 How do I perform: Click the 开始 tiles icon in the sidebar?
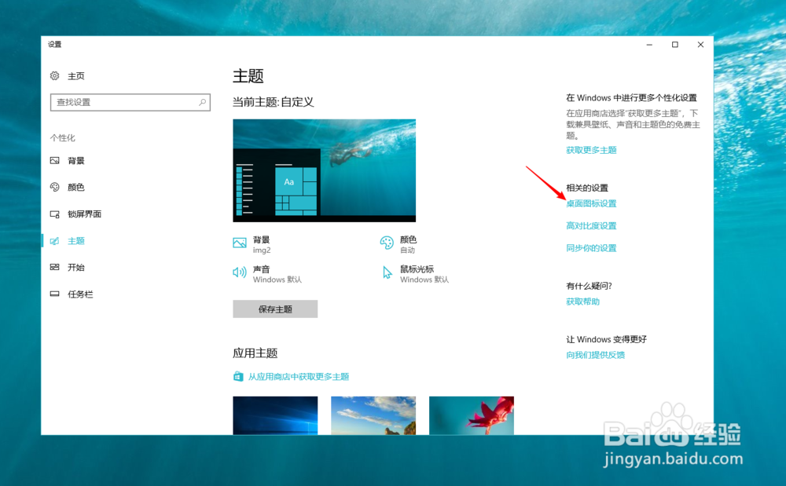click(x=55, y=267)
